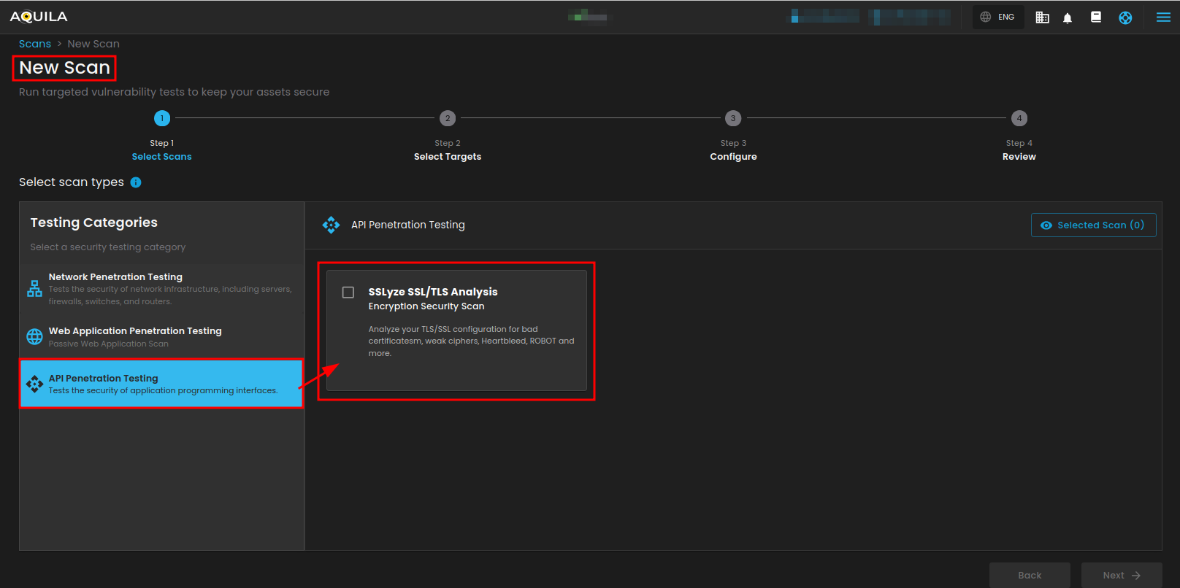Image resolution: width=1180 pixels, height=588 pixels.
Task: Jump to Step 2 Select Targets
Action: pos(448,118)
